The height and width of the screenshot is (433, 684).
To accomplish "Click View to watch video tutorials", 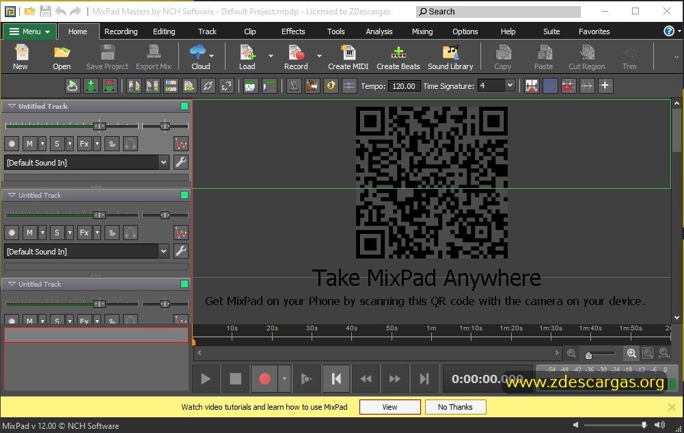I will coord(389,407).
